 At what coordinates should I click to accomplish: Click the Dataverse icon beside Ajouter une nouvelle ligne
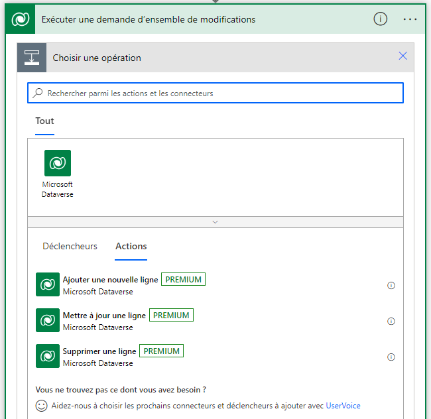(48, 284)
